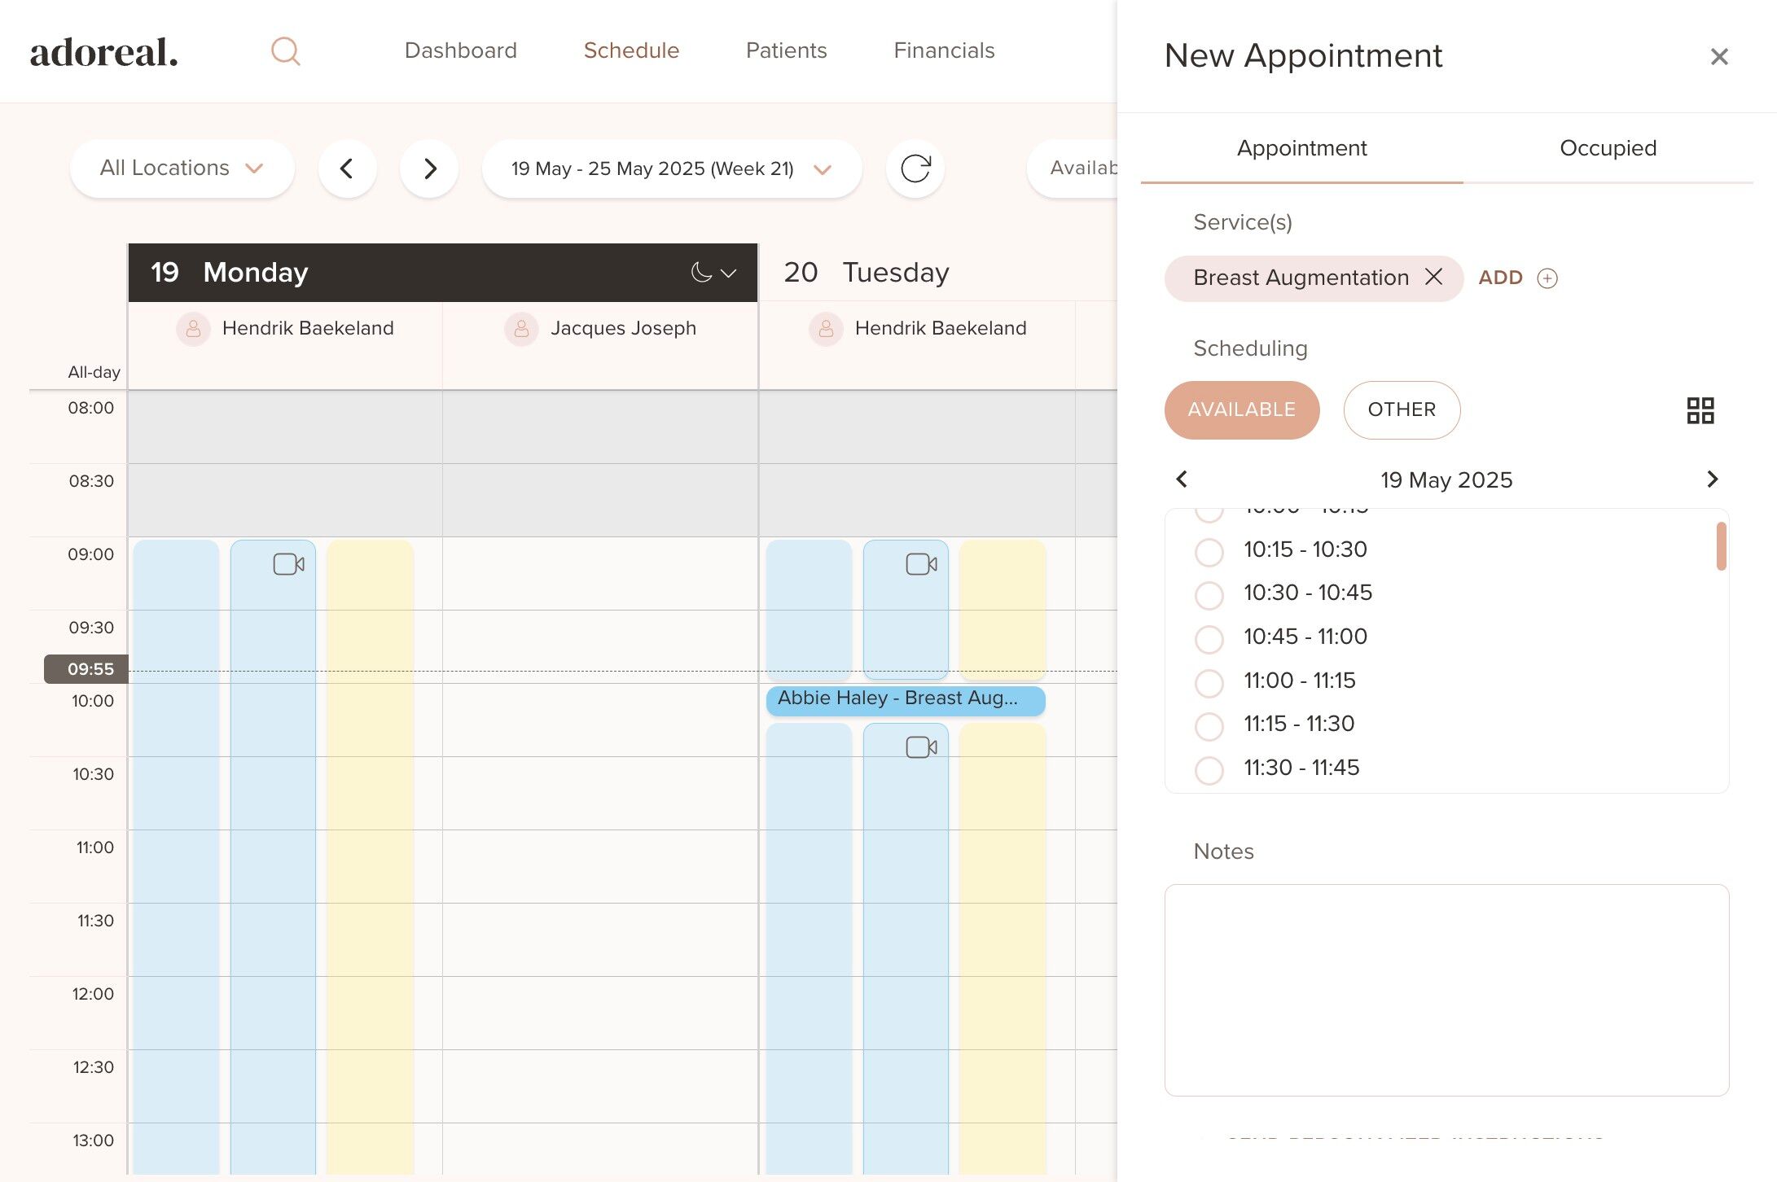Image resolution: width=1777 pixels, height=1182 pixels.
Task: Click the ADD service plus icon
Action: coord(1547,278)
